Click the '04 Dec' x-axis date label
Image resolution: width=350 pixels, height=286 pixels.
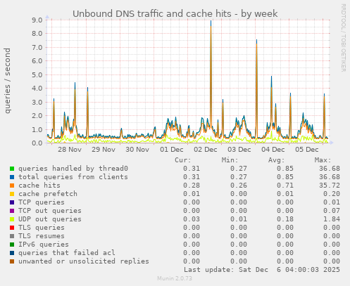(273, 150)
